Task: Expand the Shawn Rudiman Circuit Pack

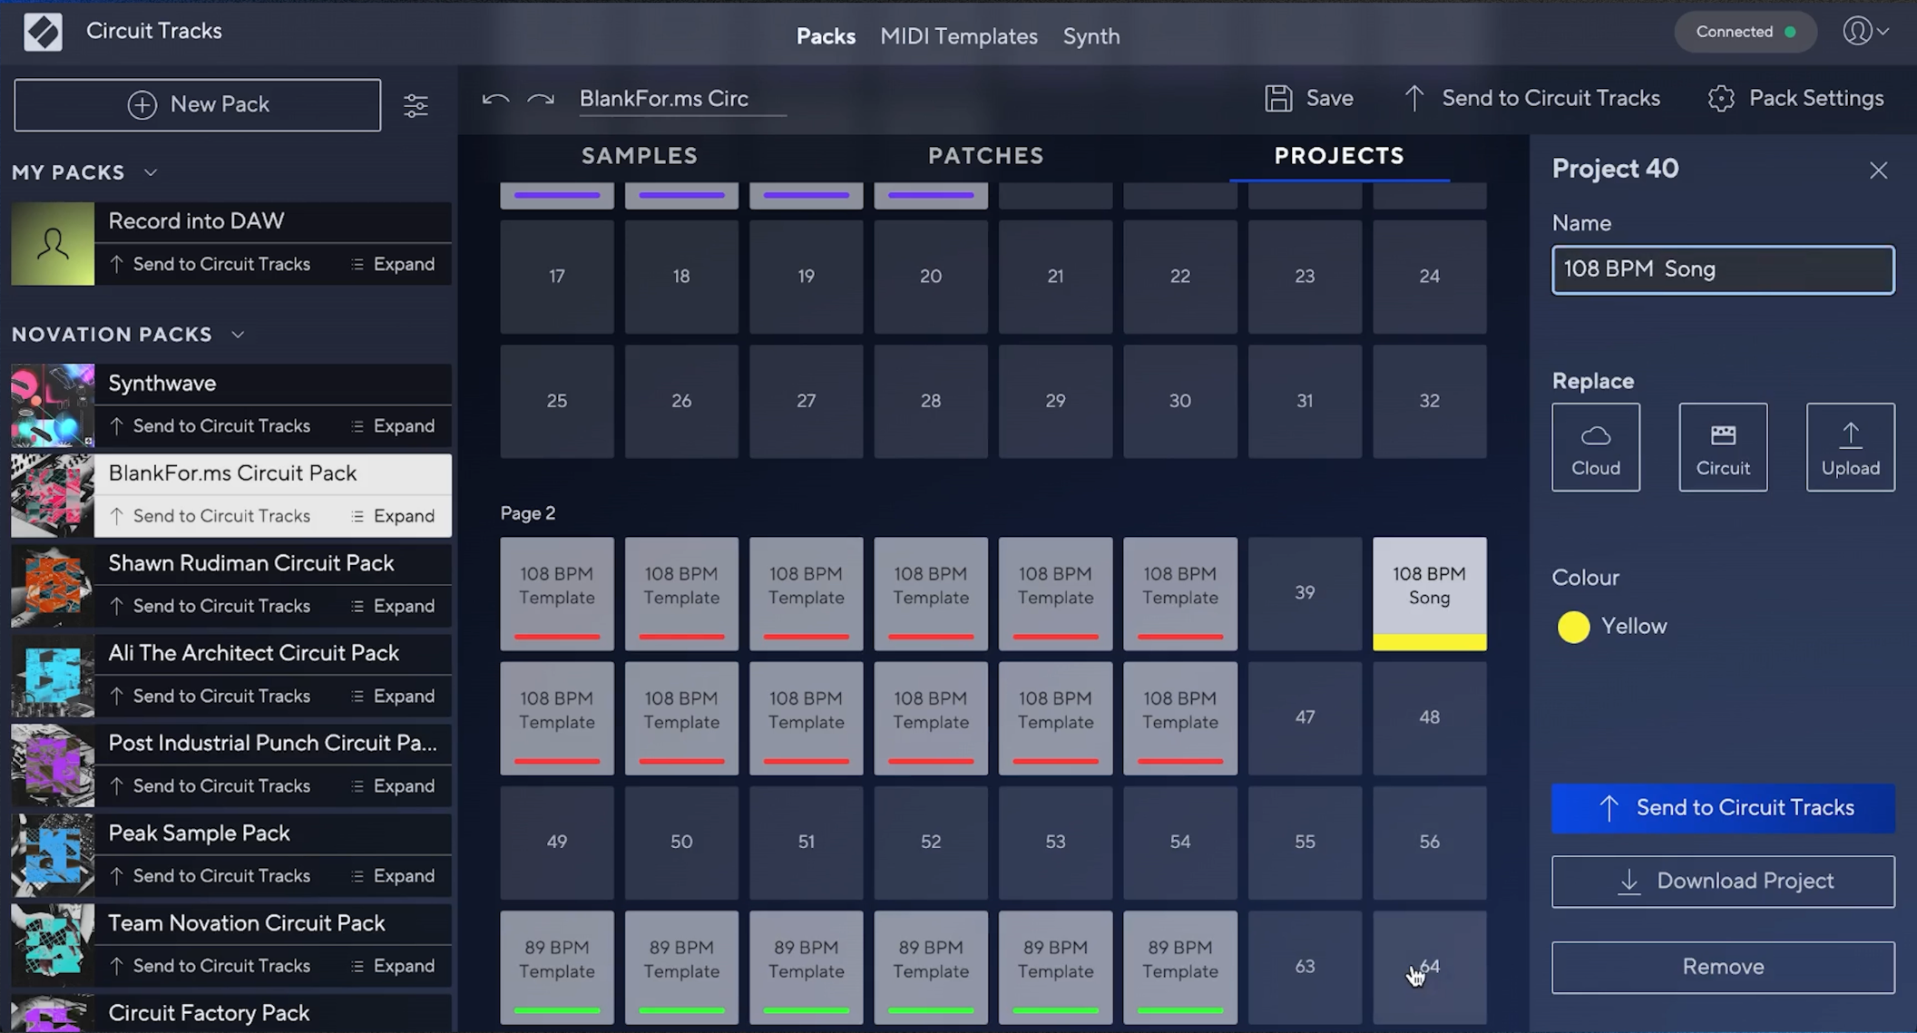Action: [394, 606]
